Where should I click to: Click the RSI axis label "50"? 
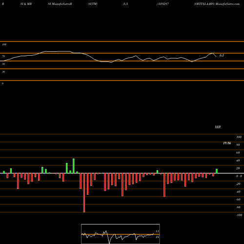pyautogui.click(x=3, y=64)
